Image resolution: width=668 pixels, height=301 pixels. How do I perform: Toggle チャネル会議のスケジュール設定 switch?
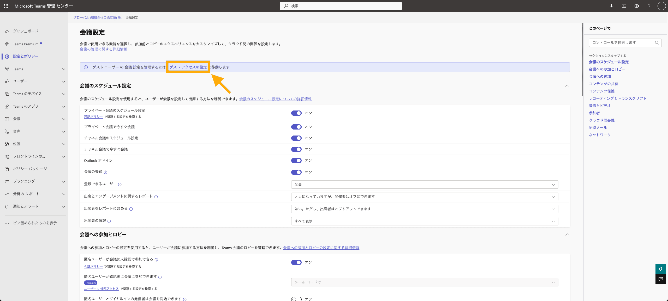296,138
